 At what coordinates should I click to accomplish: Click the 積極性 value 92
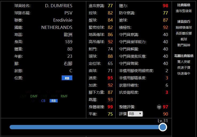[x=165, y=27]
